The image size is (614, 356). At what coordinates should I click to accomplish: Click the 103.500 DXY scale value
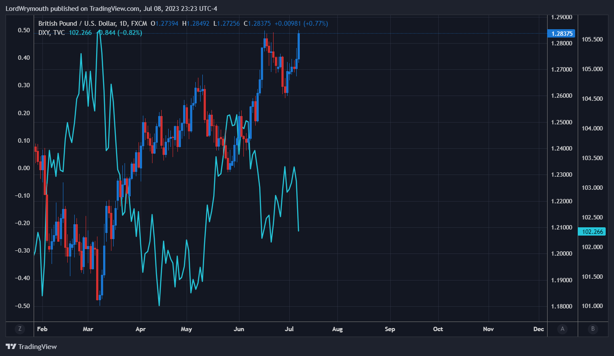pos(592,158)
